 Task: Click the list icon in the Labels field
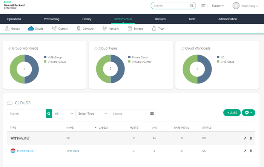pyautogui.click(x=152, y=114)
